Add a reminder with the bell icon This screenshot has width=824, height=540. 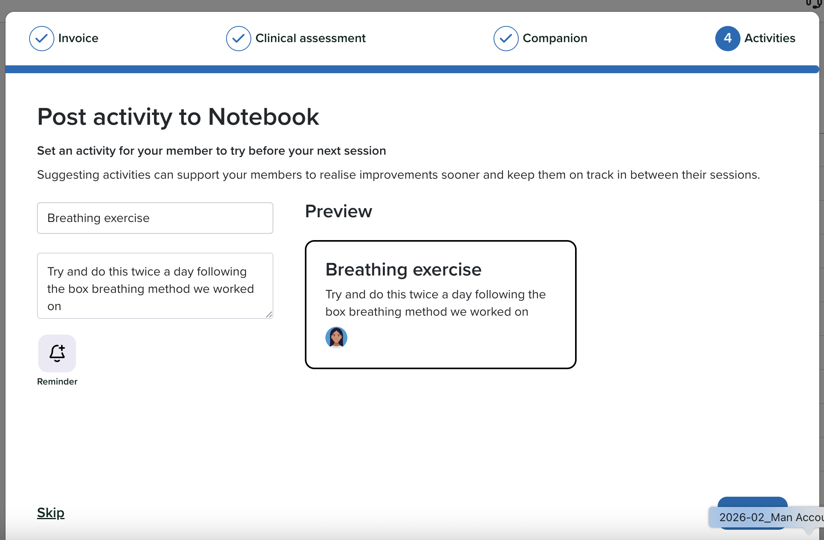(x=57, y=353)
